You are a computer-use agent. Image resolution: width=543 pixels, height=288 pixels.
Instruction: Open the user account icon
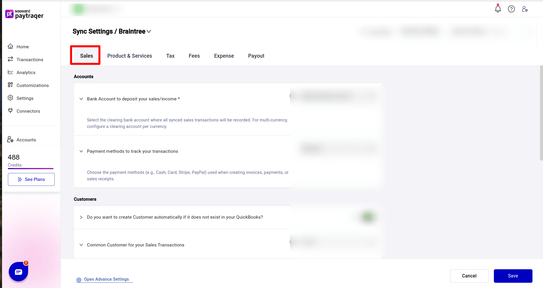525,9
